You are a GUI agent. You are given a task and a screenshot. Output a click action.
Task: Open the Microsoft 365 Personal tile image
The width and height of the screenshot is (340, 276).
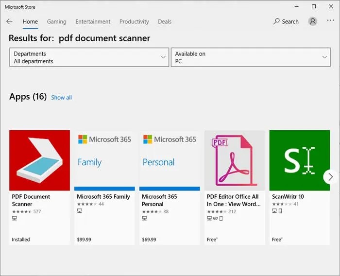pos(170,160)
